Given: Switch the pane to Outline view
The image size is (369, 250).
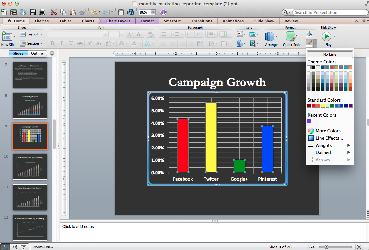Looking at the screenshot, I should point(38,53).
